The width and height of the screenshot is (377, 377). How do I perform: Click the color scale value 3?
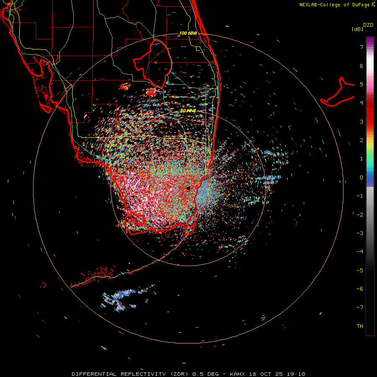point(362,121)
